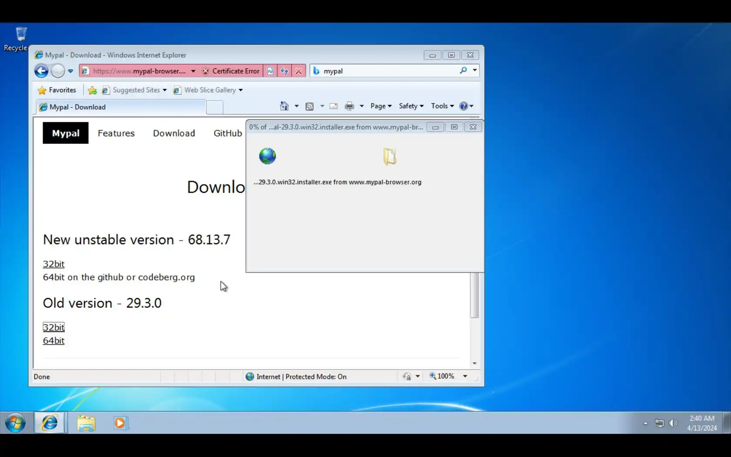
Task: Open a new tab with the blank tab button
Action: tap(215, 107)
